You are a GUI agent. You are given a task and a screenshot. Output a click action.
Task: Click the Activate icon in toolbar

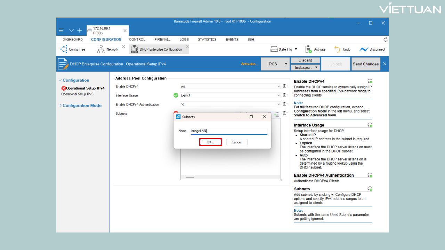point(308,49)
